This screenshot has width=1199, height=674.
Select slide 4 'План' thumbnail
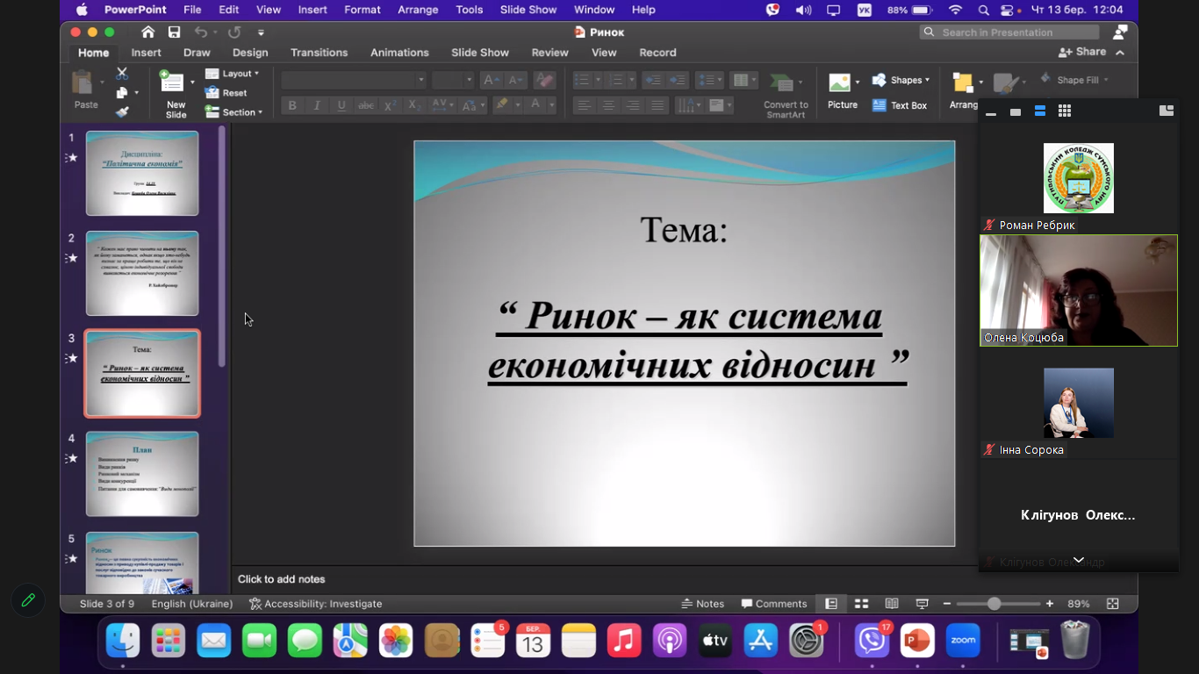(142, 473)
